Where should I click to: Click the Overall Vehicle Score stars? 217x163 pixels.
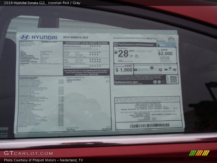point(95,46)
